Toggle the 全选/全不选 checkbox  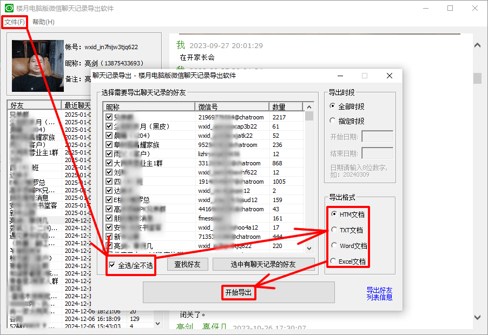[x=112, y=265]
